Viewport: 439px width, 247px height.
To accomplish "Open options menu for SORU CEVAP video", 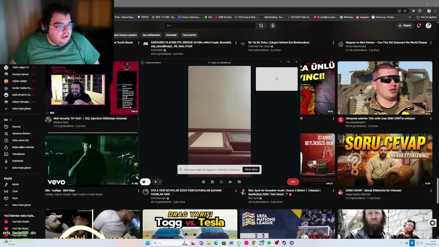I will 431,191.
